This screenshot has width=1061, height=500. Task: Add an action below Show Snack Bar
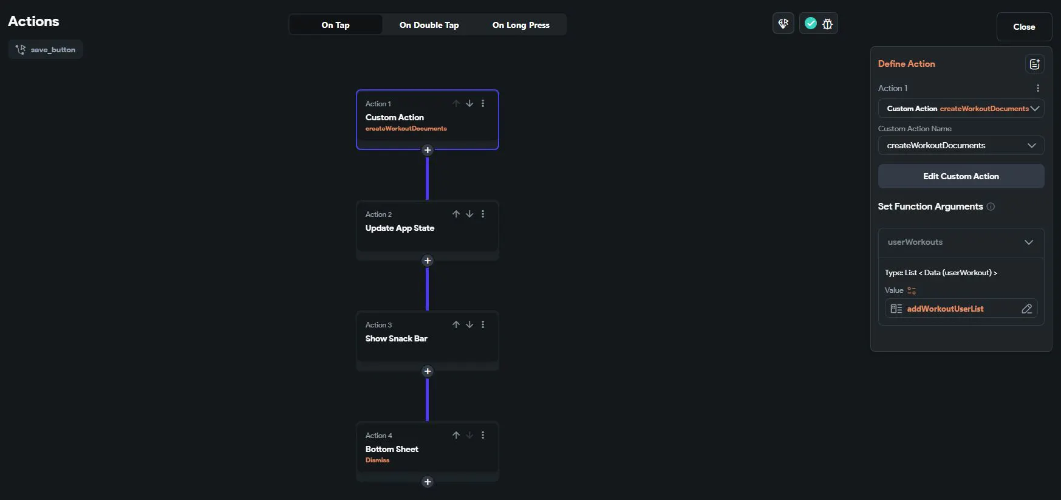(428, 371)
